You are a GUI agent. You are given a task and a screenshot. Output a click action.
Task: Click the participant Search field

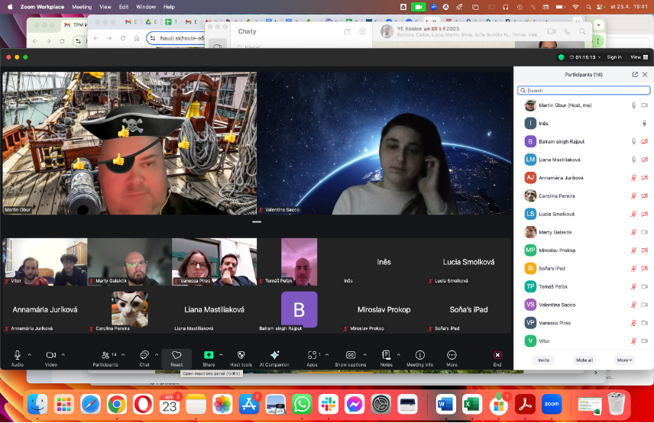pos(584,90)
